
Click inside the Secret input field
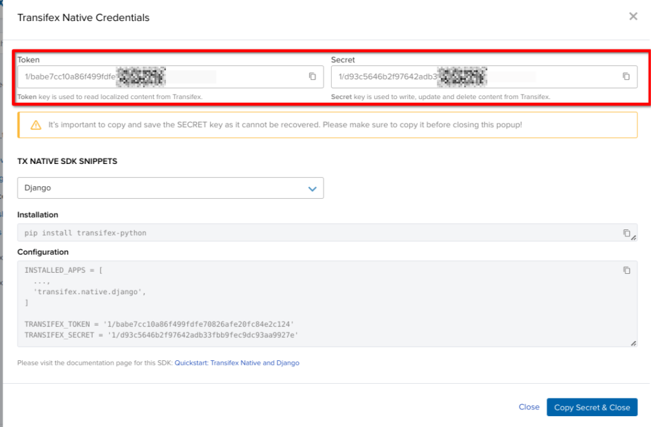coord(484,77)
